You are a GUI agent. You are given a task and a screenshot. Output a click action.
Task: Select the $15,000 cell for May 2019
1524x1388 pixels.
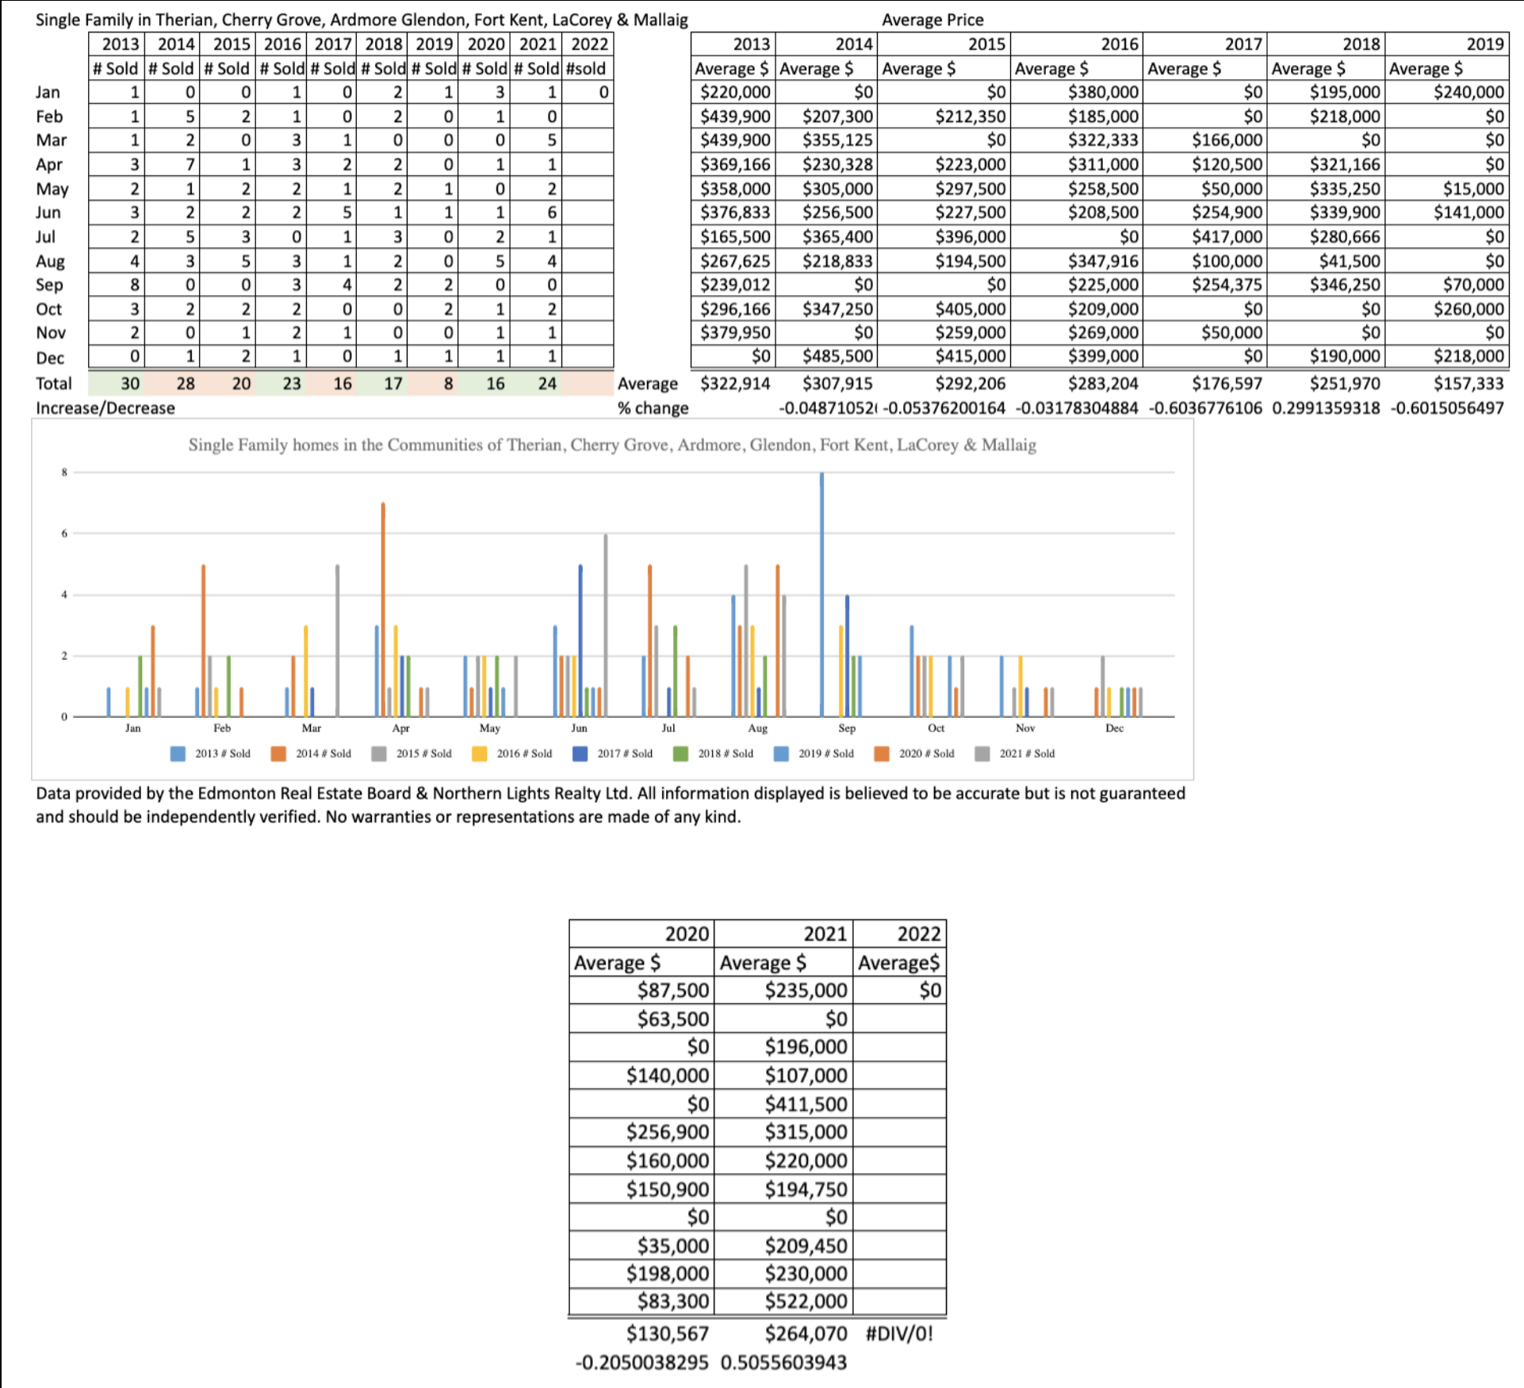(x=1446, y=189)
